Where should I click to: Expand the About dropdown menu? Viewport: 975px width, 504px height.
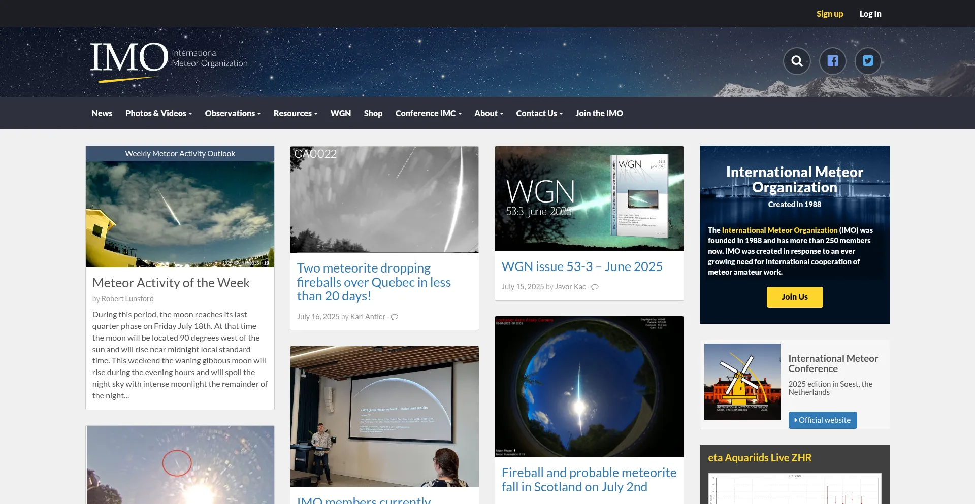coord(489,113)
